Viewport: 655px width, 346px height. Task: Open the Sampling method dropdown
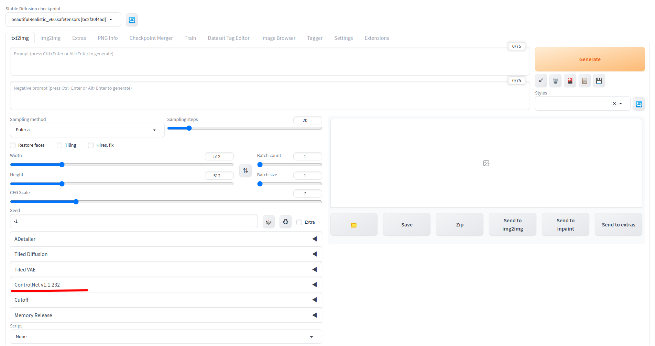coord(87,130)
